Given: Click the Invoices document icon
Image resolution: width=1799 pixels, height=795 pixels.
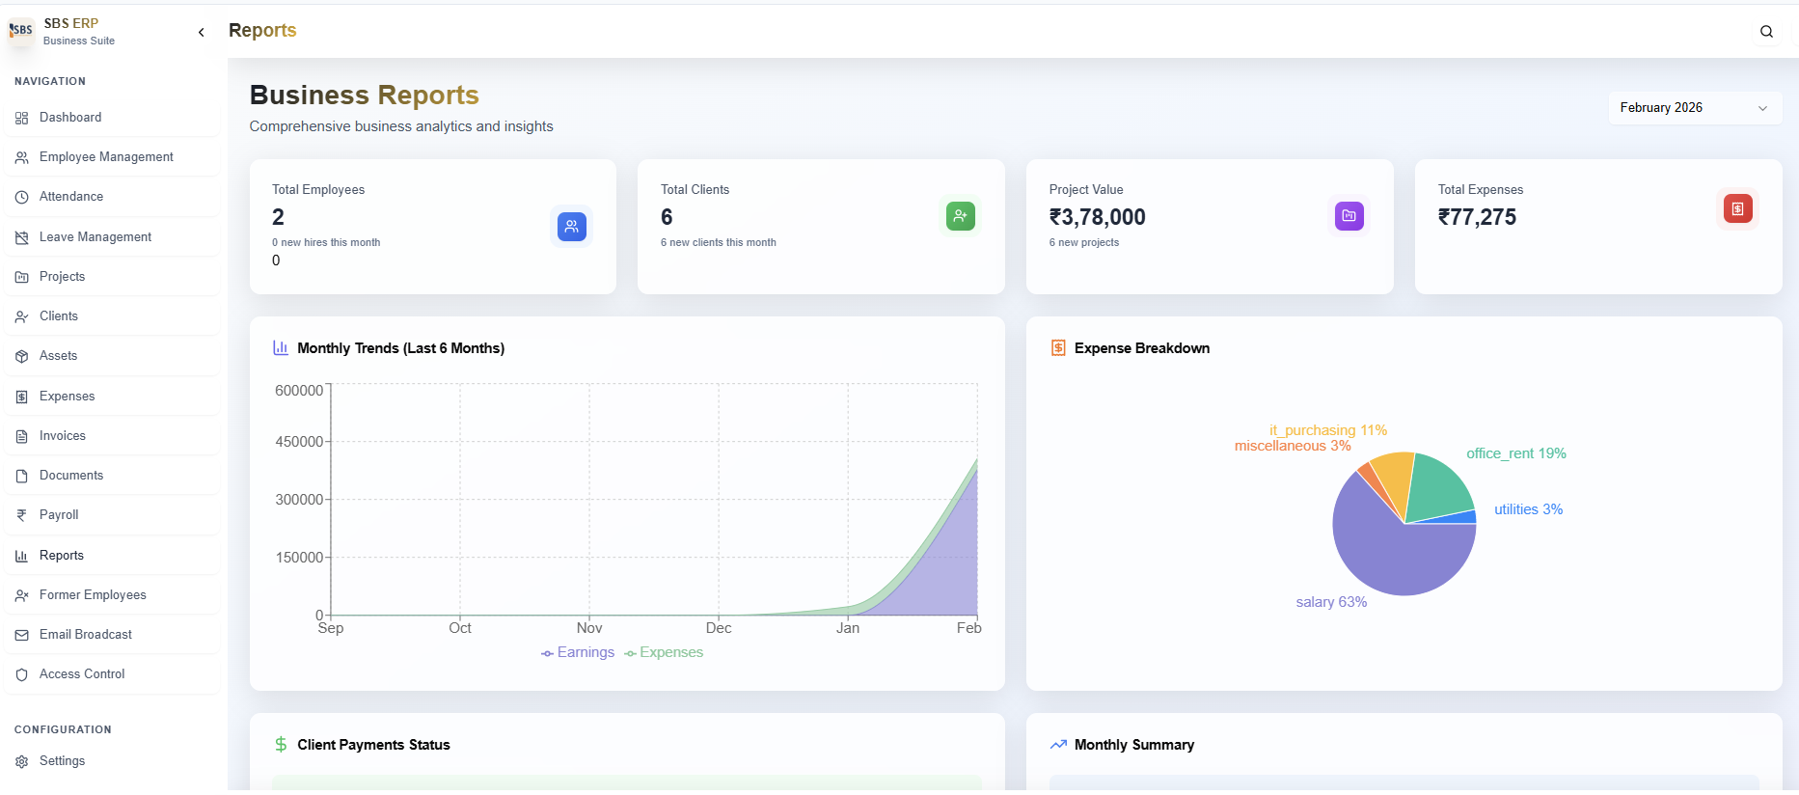Looking at the screenshot, I should 22,436.
